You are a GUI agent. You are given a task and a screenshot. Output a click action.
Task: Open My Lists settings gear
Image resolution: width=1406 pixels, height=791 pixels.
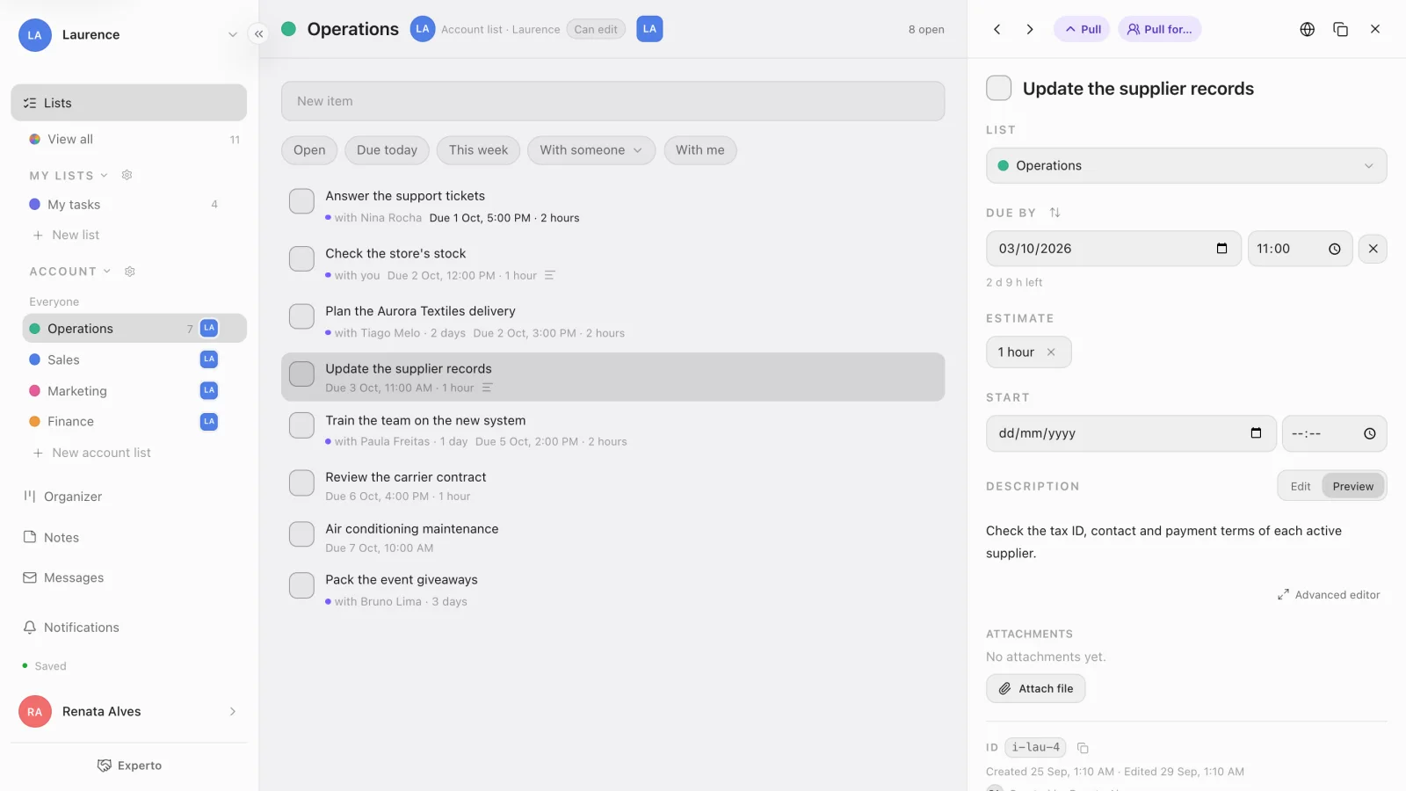pos(127,175)
